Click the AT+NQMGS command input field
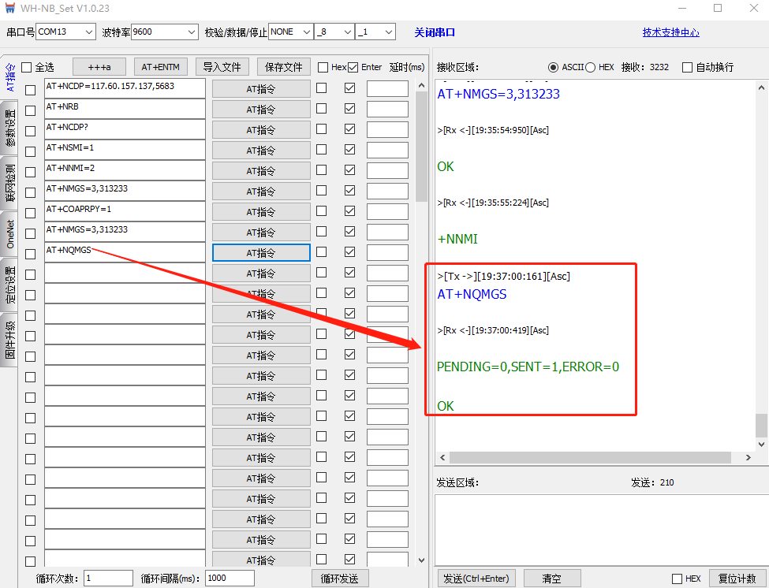 (x=125, y=252)
